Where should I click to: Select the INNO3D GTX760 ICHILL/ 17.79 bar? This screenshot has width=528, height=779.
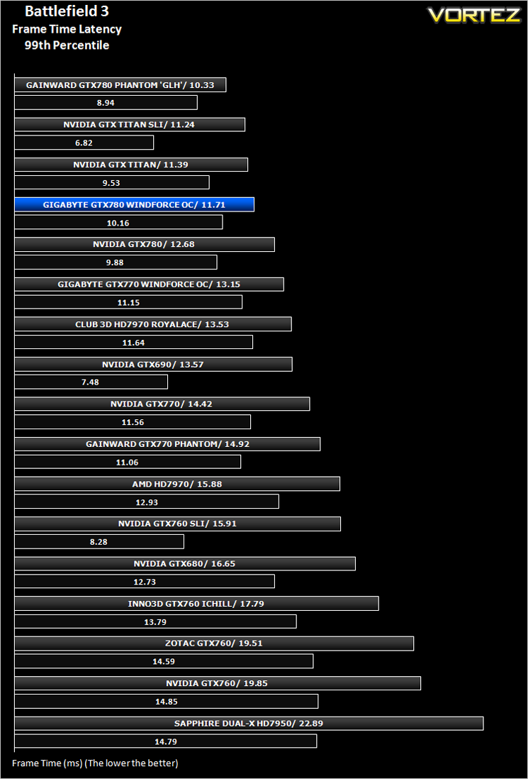196,604
